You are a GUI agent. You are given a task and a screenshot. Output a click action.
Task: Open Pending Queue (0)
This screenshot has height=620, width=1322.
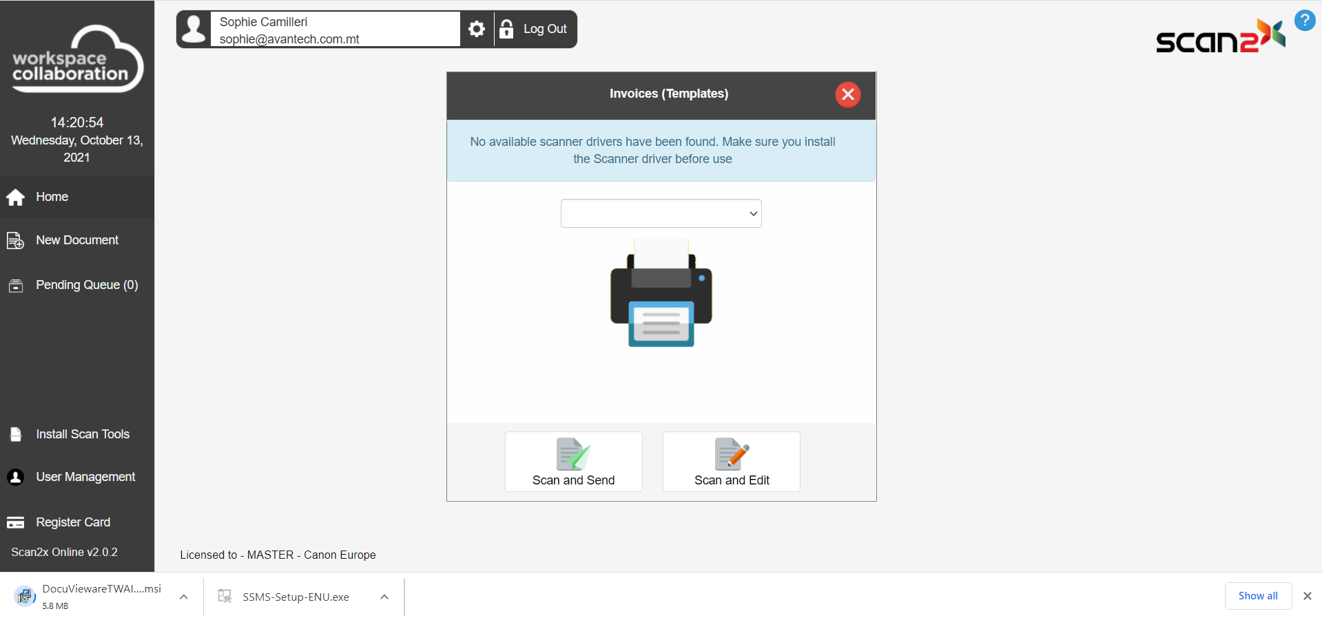tap(86, 285)
